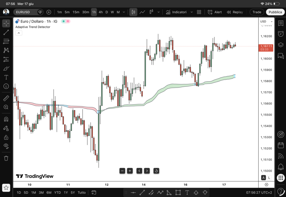Expand the timeframe interval dropdown
The height and width of the screenshot is (197, 286).
tap(124, 12)
